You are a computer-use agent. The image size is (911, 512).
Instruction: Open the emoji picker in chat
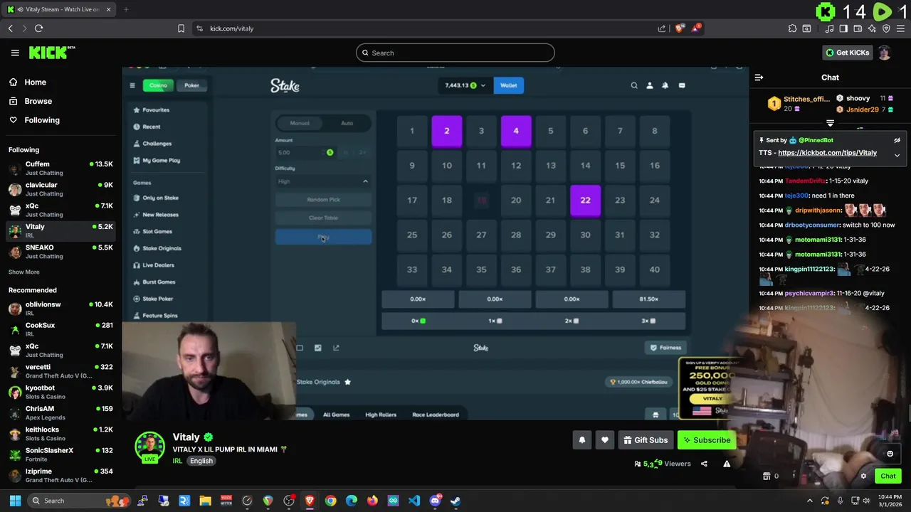890,454
